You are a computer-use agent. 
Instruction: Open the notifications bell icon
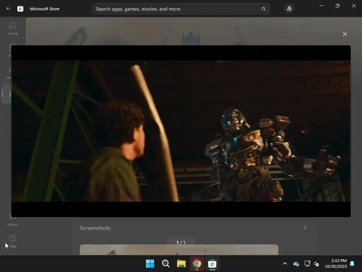point(352,263)
